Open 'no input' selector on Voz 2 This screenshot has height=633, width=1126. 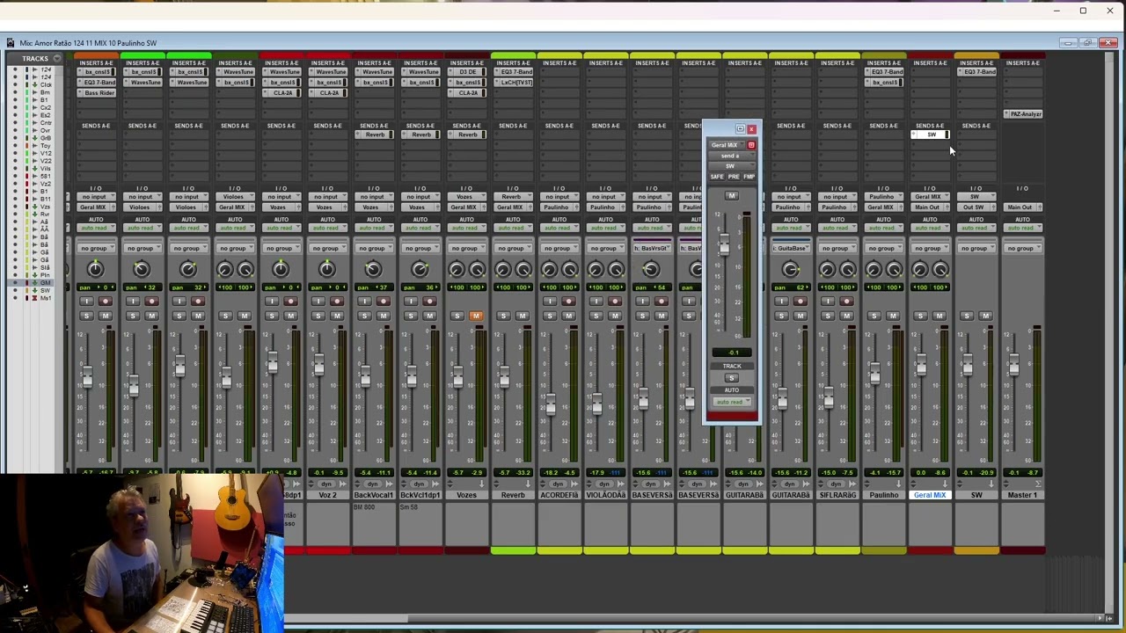click(326, 197)
